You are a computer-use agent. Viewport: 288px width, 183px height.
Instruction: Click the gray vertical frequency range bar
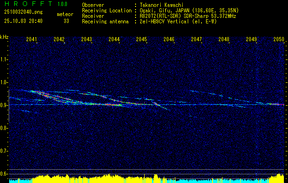[9, 106]
